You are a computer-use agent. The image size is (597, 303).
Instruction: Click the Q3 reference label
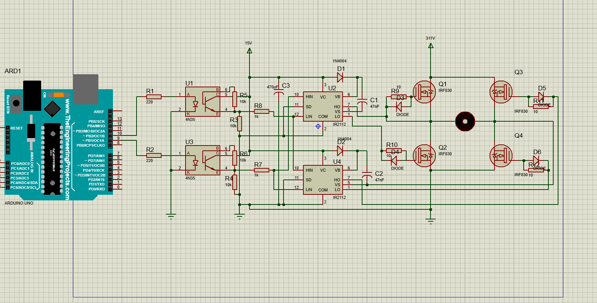[x=518, y=72]
